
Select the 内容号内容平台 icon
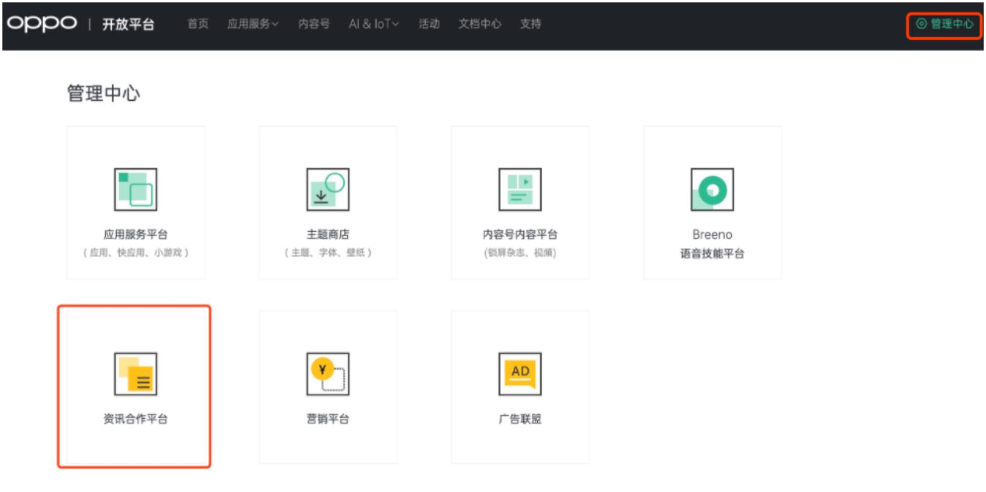point(520,189)
